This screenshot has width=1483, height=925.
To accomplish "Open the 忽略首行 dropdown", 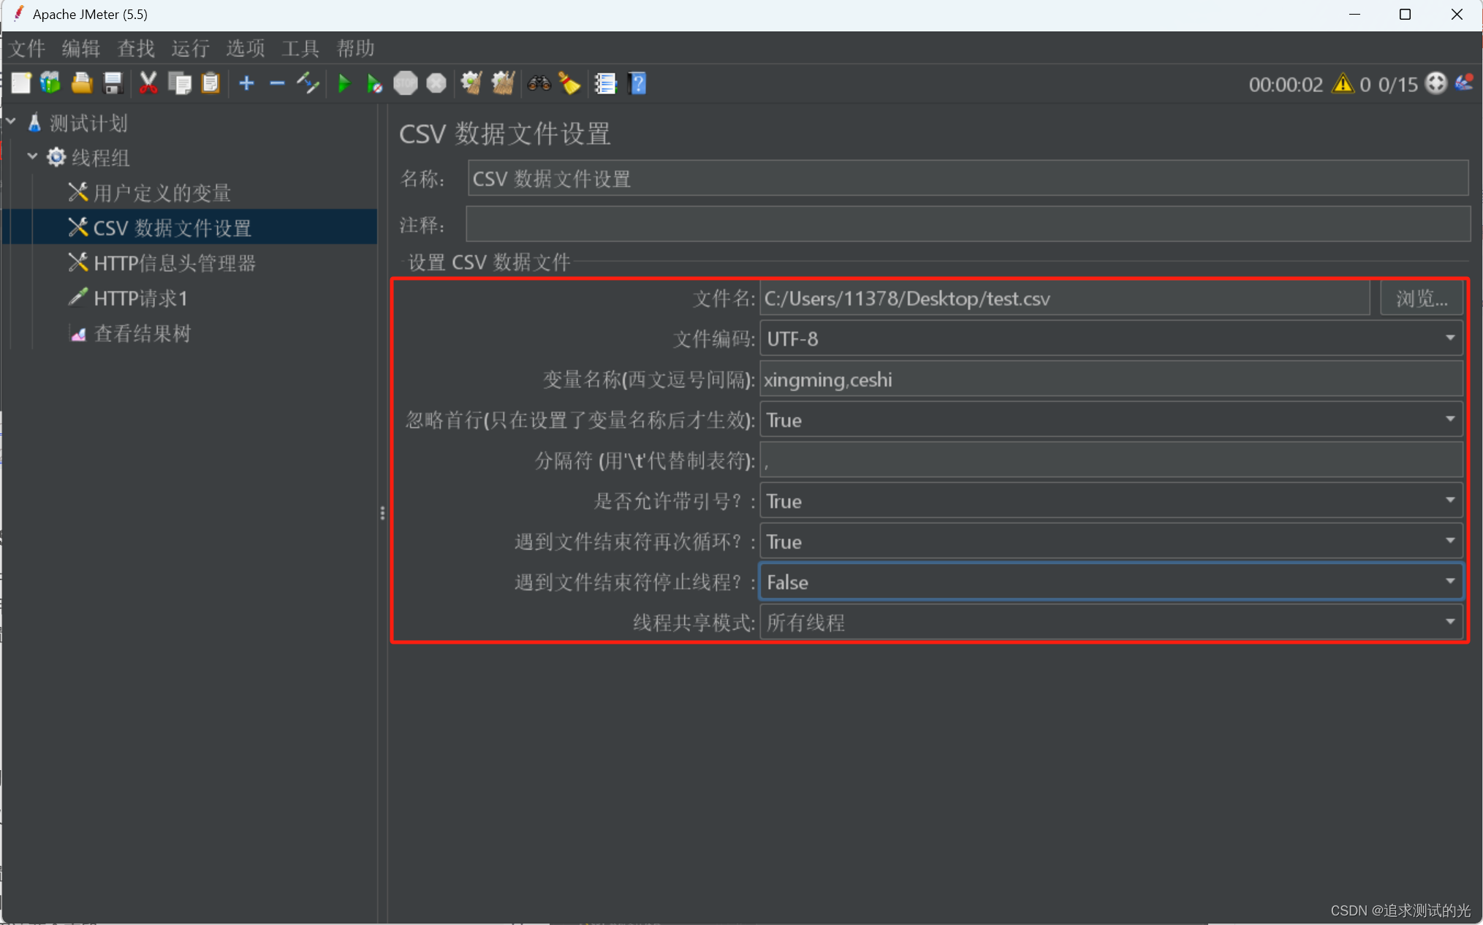I will tap(1449, 419).
